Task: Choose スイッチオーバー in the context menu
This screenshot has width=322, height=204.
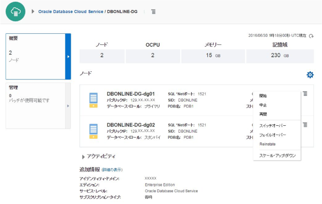Action: (x=273, y=126)
